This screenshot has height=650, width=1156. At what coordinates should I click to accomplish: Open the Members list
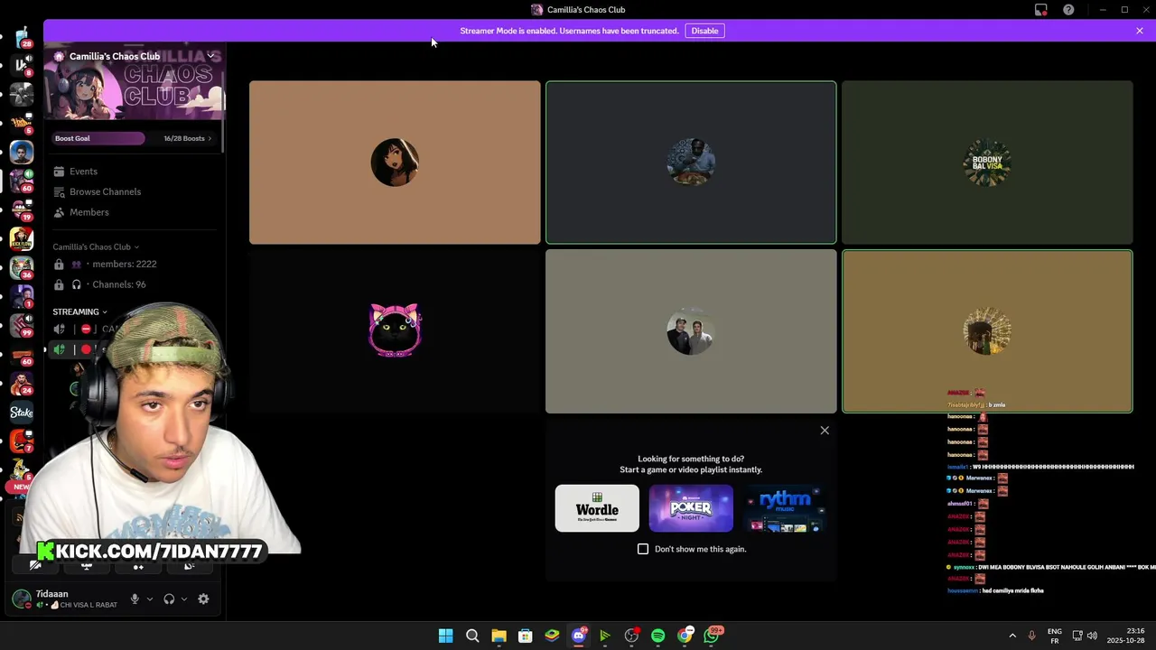click(89, 212)
